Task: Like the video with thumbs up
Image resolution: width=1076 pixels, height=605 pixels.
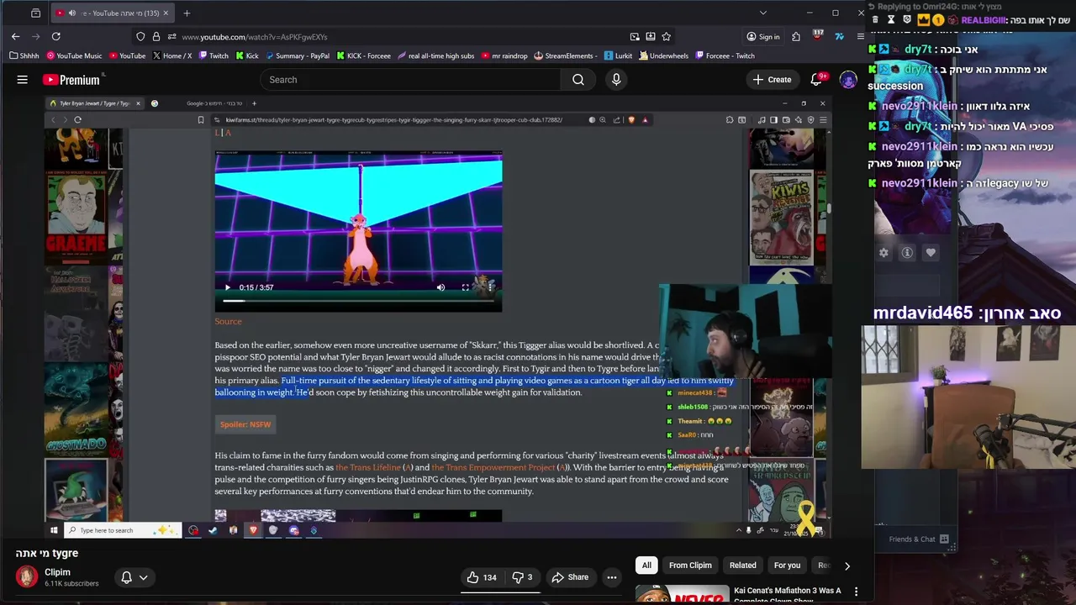Action: (x=482, y=577)
